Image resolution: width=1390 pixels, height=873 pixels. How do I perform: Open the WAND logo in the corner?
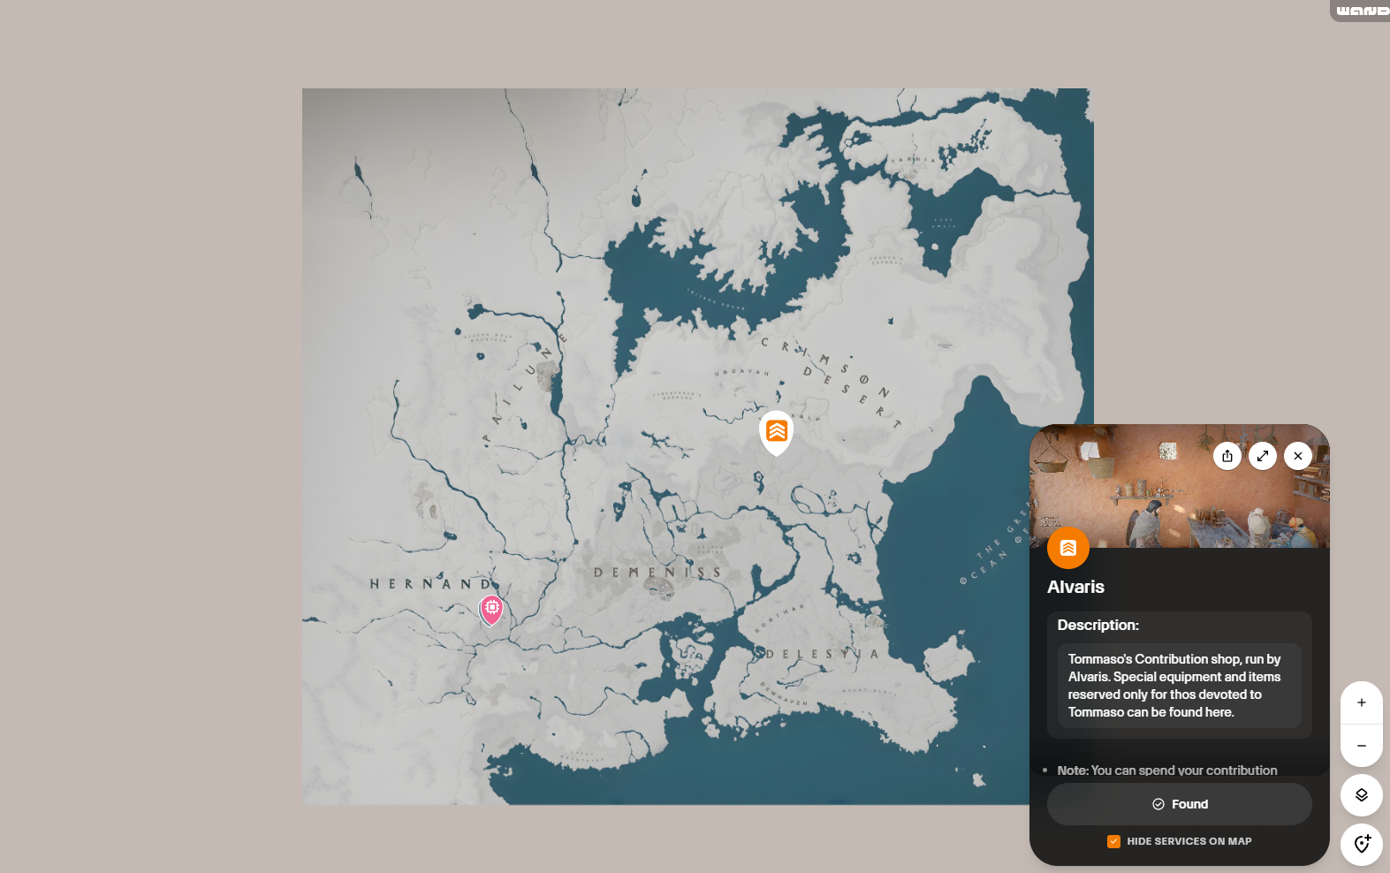click(x=1362, y=11)
